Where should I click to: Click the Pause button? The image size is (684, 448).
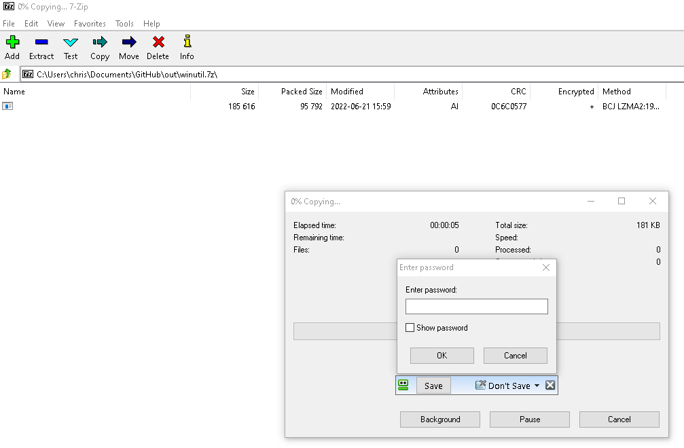coord(530,419)
